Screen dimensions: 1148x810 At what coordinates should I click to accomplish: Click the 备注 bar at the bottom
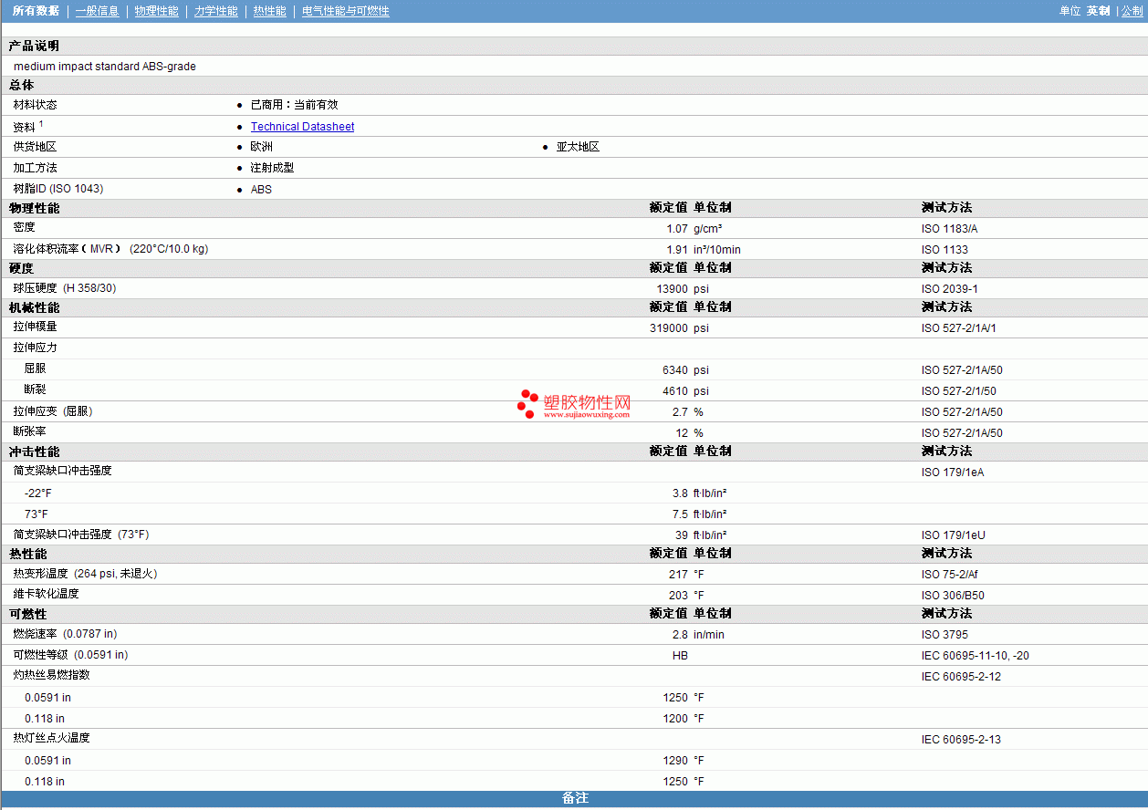574,798
